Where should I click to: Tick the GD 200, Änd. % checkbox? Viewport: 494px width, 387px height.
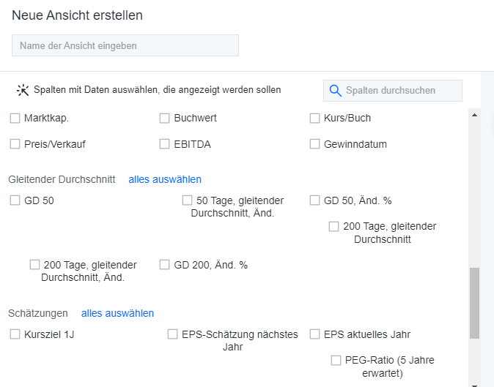click(x=165, y=265)
